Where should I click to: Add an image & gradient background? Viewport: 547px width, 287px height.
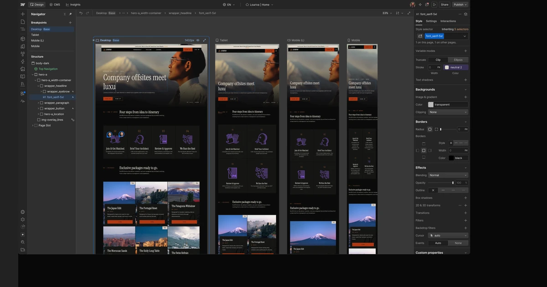pyautogui.click(x=465, y=97)
